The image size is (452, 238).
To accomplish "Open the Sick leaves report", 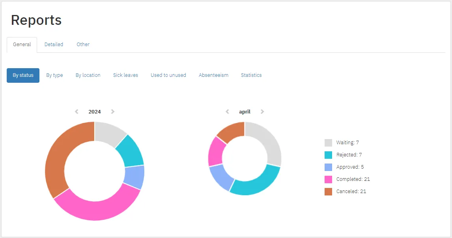I will pos(125,75).
